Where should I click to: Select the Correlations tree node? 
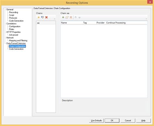(11, 24)
